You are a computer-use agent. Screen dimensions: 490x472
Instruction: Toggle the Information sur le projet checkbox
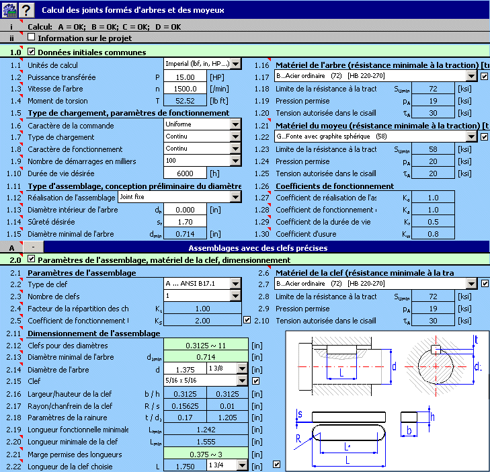tap(31, 37)
